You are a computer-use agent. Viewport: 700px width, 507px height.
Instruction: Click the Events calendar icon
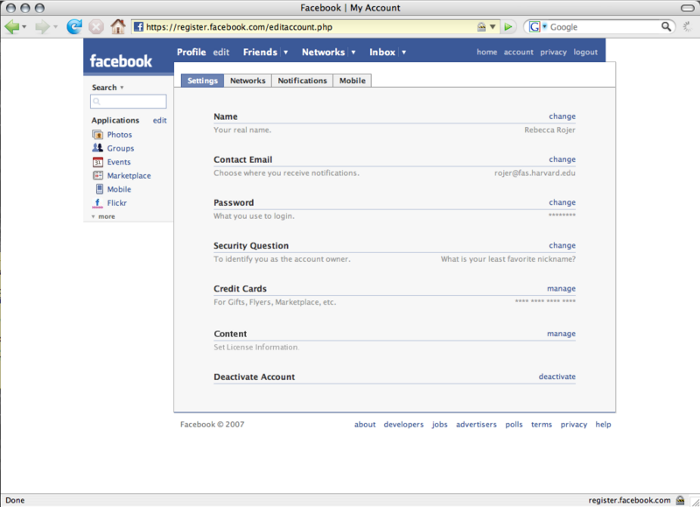[97, 162]
